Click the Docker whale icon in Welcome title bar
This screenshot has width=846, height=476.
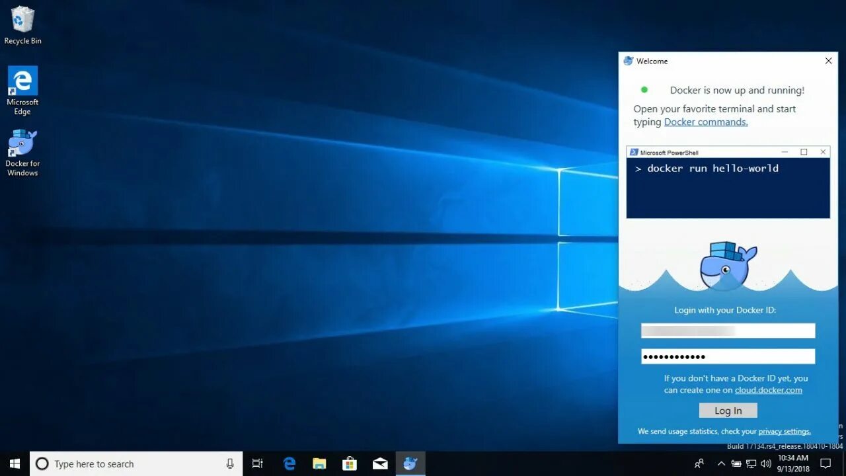(x=629, y=61)
